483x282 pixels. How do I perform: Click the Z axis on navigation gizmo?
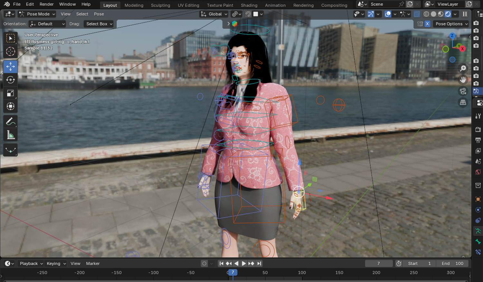click(x=452, y=36)
